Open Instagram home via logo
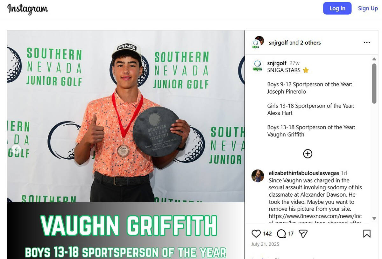 pos(28,9)
